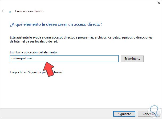The width and height of the screenshot is (162, 119).
Task: Dismiss the wizard with Cancelar
Action: [151, 114]
